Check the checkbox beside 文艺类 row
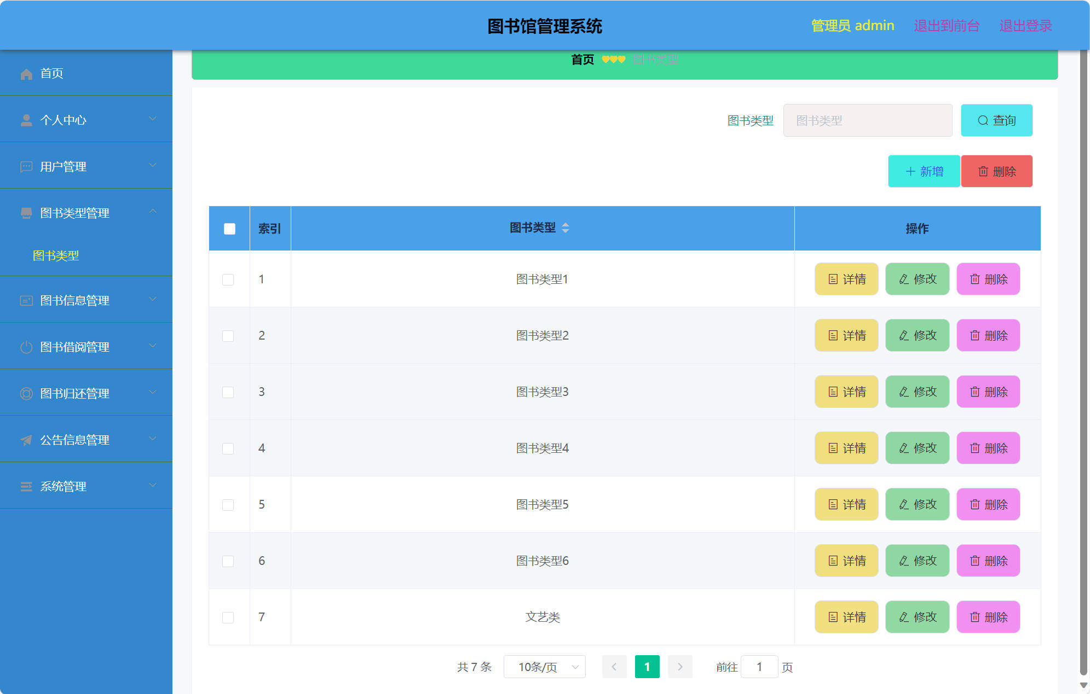This screenshot has width=1090, height=694. pyautogui.click(x=228, y=617)
